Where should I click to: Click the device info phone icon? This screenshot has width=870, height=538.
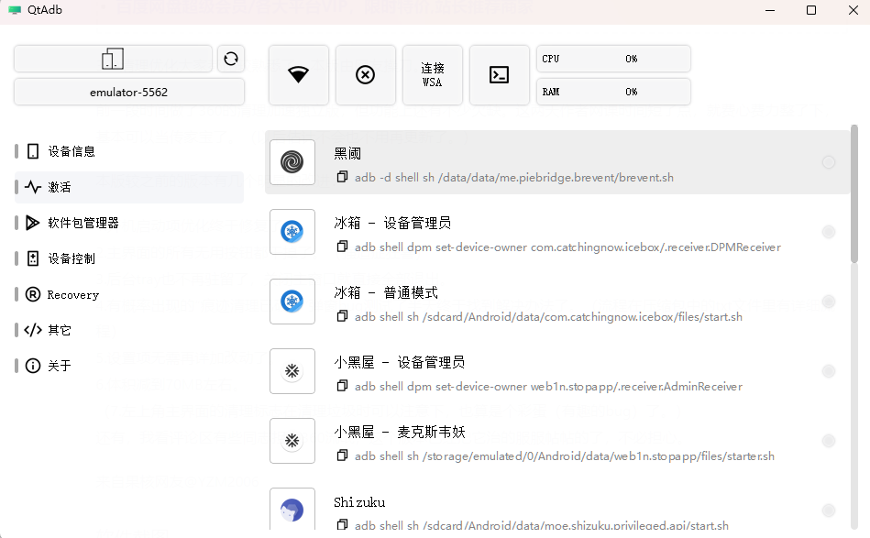[33, 151]
